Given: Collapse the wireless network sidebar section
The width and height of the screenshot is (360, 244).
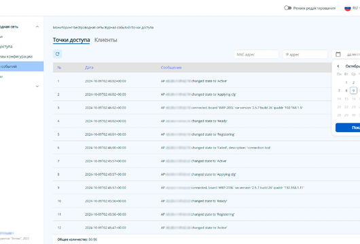Looking at the screenshot, I should [37, 27].
